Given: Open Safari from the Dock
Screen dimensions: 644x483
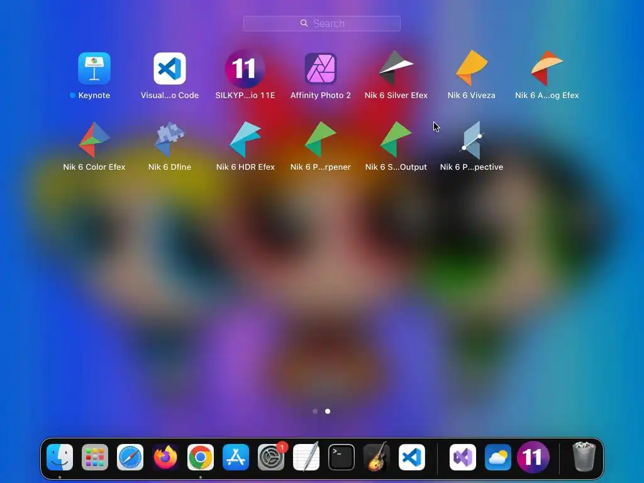Looking at the screenshot, I should click(130, 457).
